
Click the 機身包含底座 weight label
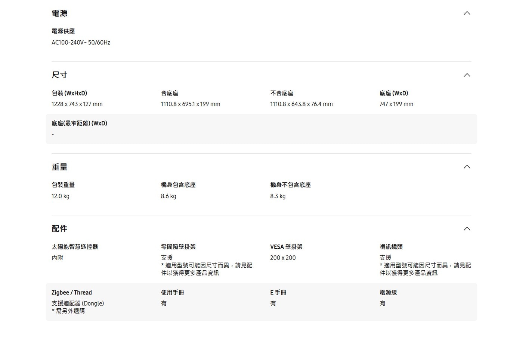178,185
